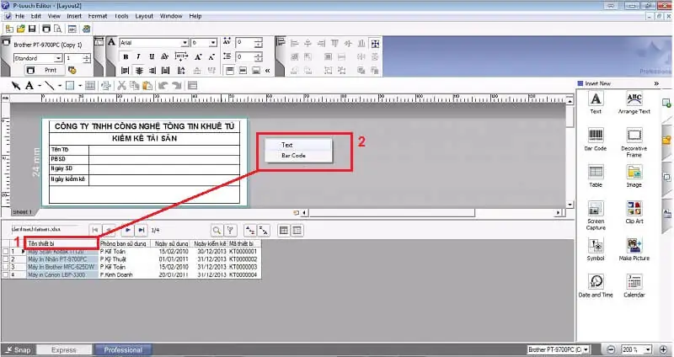Open the Format menu
The height and width of the screenshot is (357, 674).
[x=98, y=16]
